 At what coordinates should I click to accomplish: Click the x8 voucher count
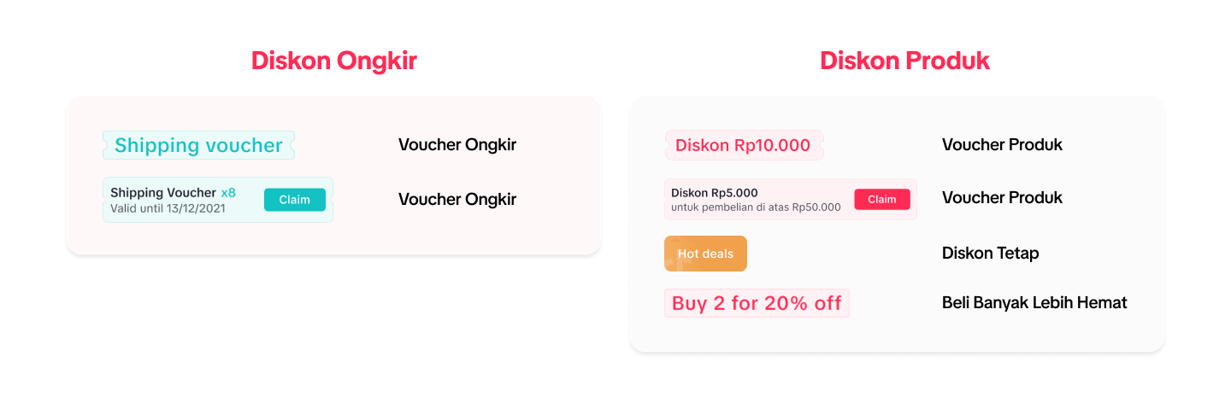click(x=228, y=193)
